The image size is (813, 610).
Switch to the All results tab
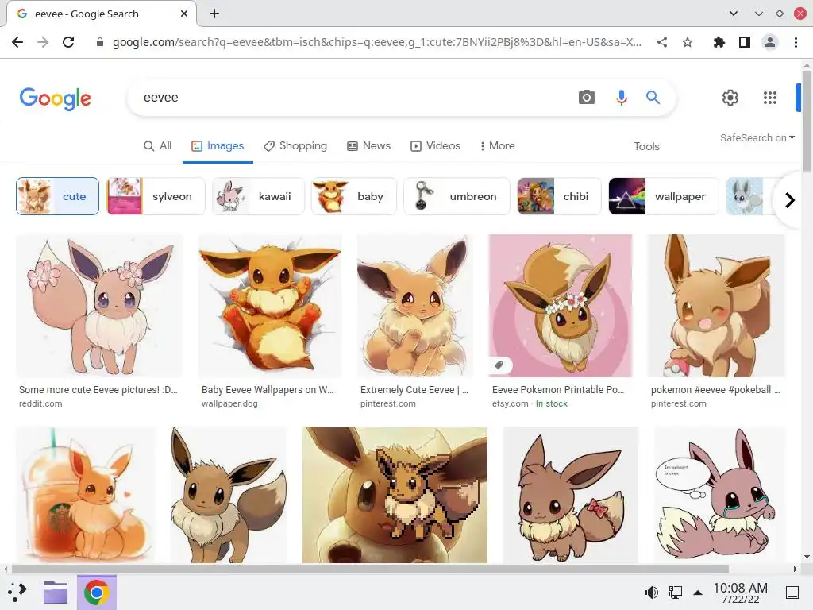tap(158, 146)
